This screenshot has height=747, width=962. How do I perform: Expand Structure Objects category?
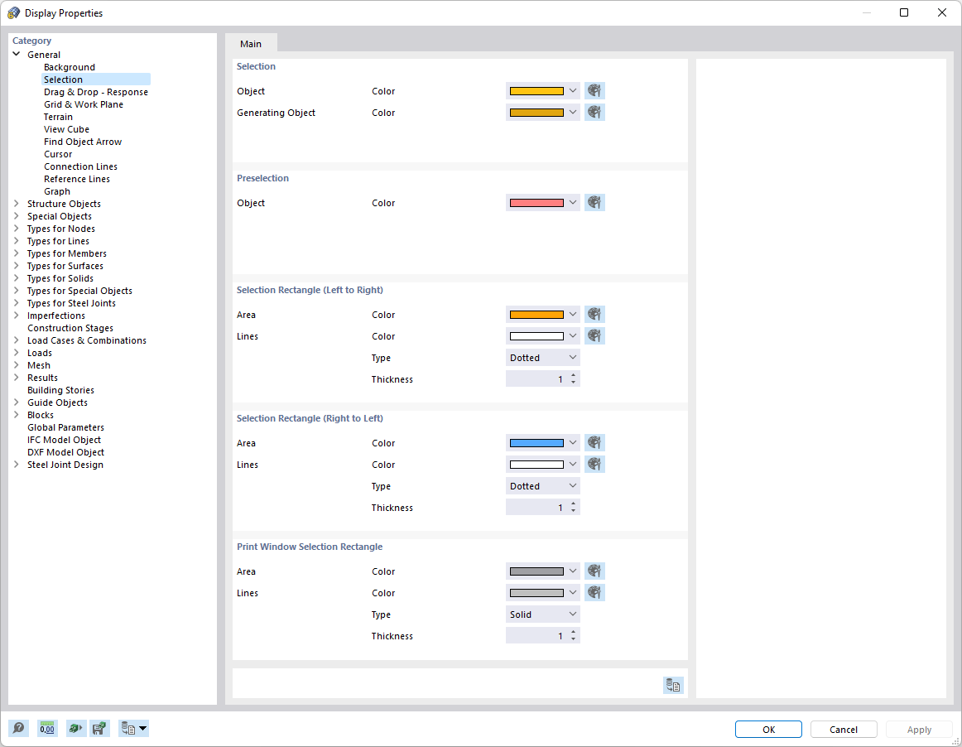click(17, 203)
